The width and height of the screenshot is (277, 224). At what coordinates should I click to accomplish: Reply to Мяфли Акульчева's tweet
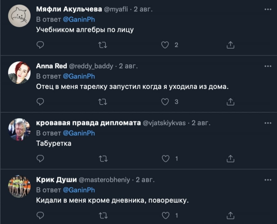(40, 44)
